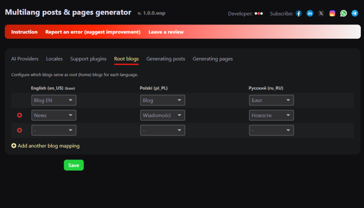364x208 pixels.
Task: Click Add another blog mapping
Action: [x=45, y=146]
